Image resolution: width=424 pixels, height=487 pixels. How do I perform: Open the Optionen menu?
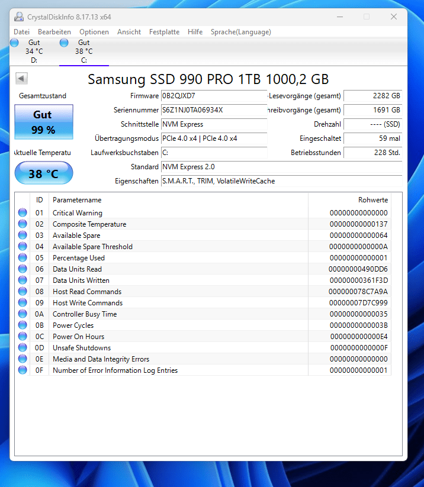click(x=94, y=32)
